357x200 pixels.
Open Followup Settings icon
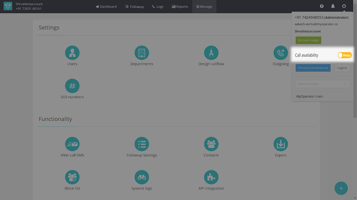[142, 144]
